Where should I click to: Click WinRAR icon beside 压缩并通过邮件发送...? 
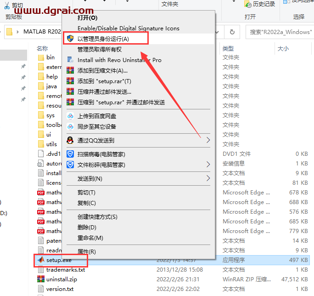pos(70,91)
